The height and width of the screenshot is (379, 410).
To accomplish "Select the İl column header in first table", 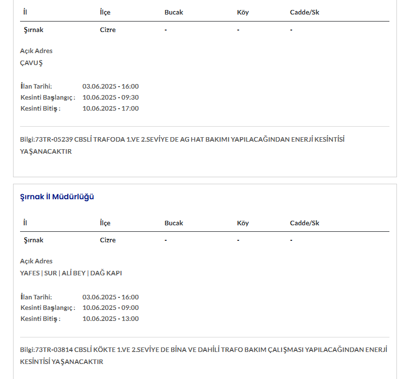I will pos(25,12).
